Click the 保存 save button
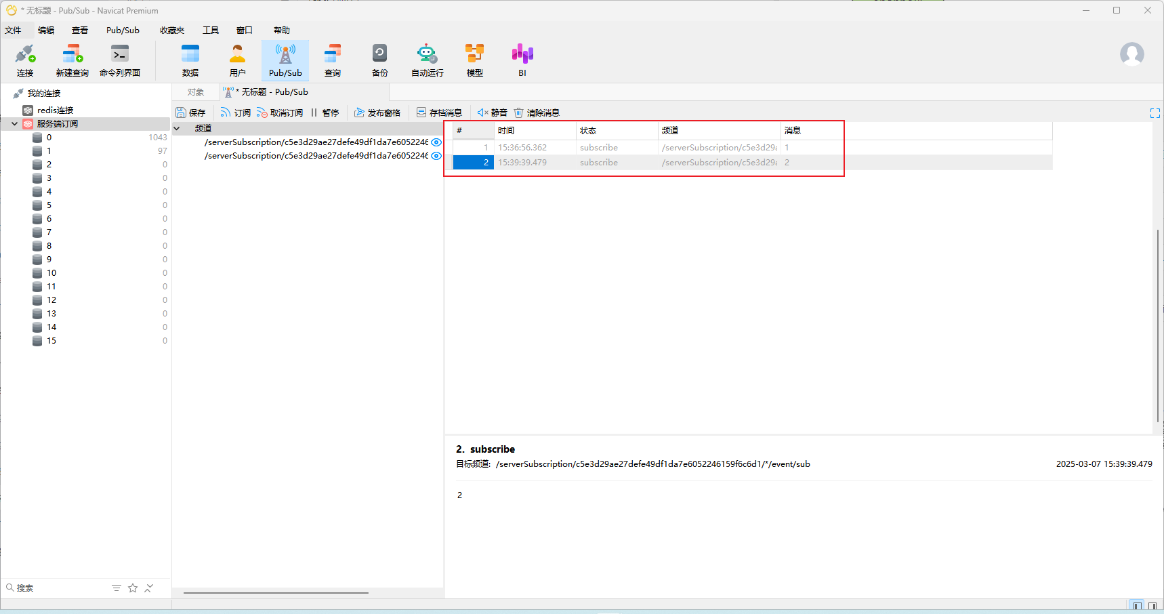Image resolution: width=1164 pixels, height=614 pixels. point(190,112)
